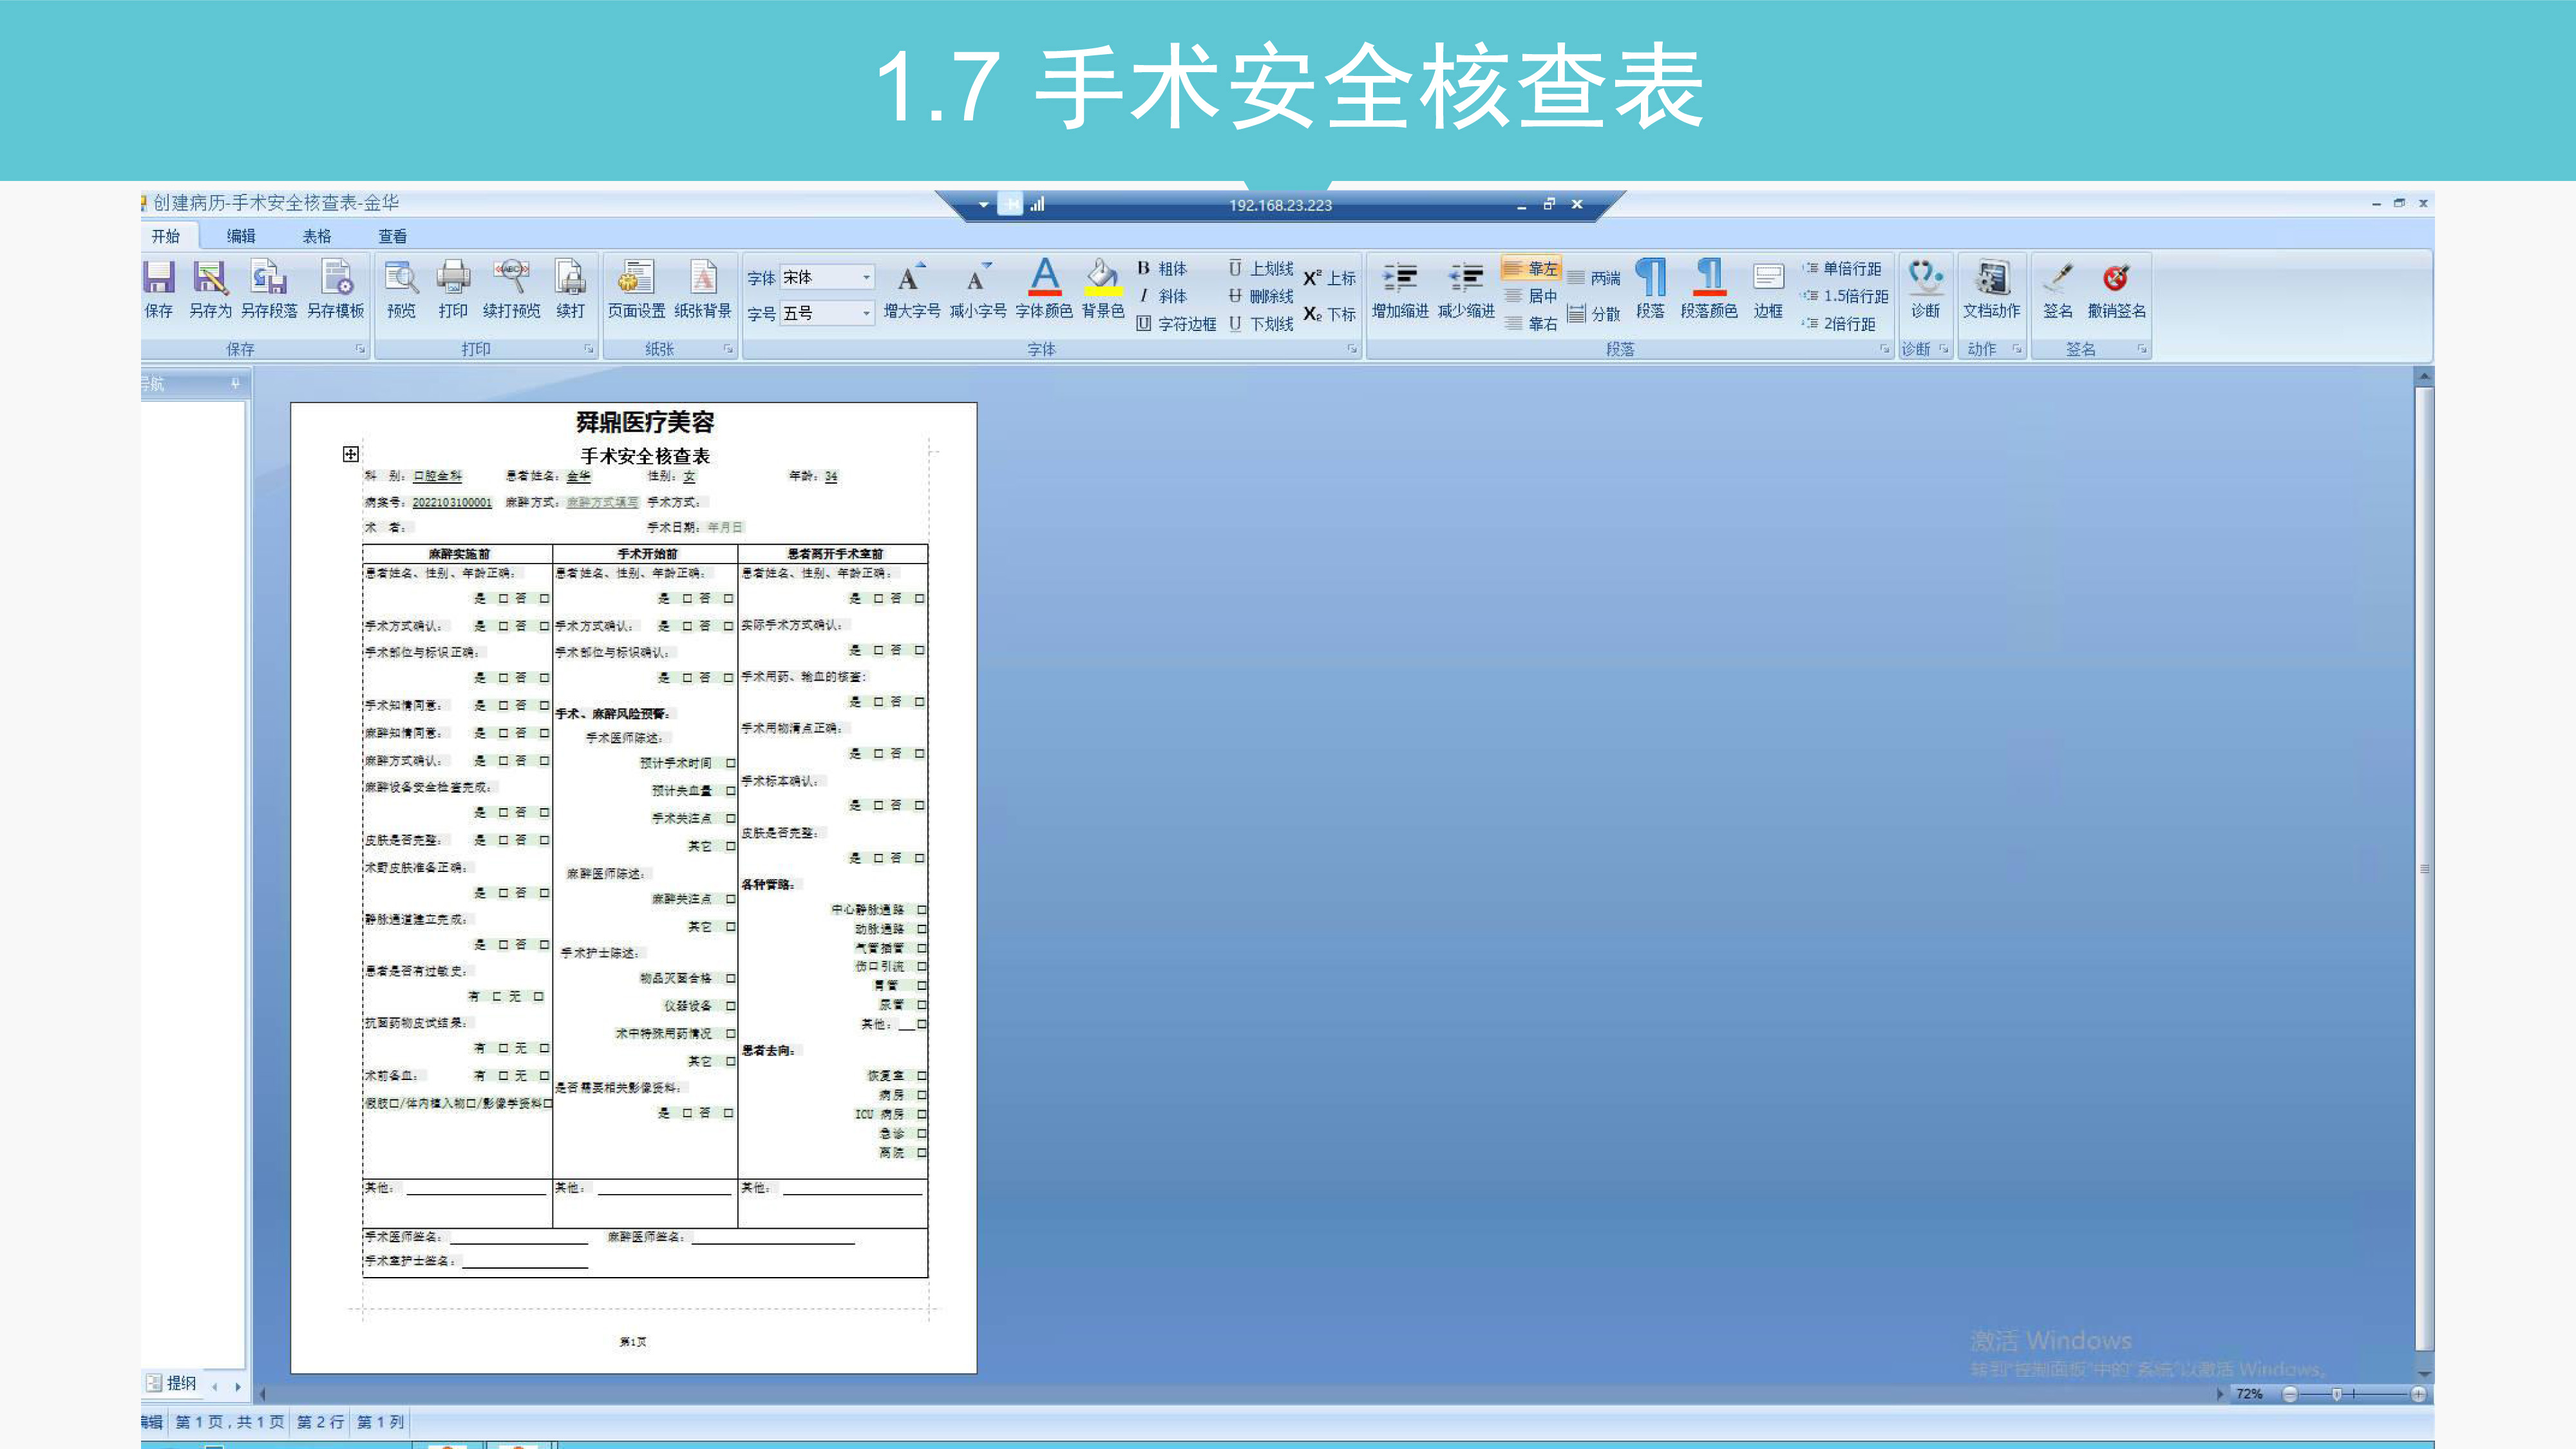This screenshot has height=1449, width=2576.
Task: Switch to the 编辑 ribbon tab
Action: (241, 236)
